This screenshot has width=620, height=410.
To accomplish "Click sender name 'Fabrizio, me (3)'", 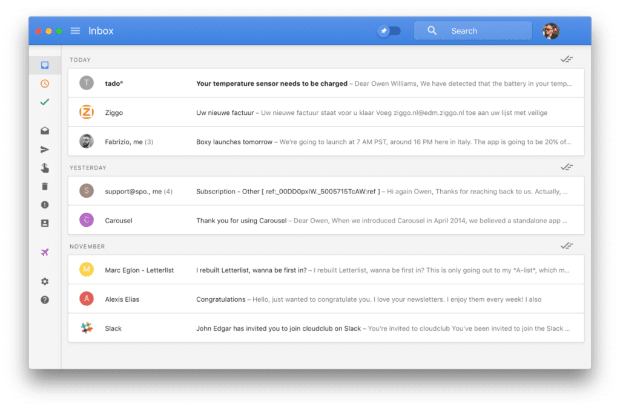I will pyautogui.click(x=129, y=142).
